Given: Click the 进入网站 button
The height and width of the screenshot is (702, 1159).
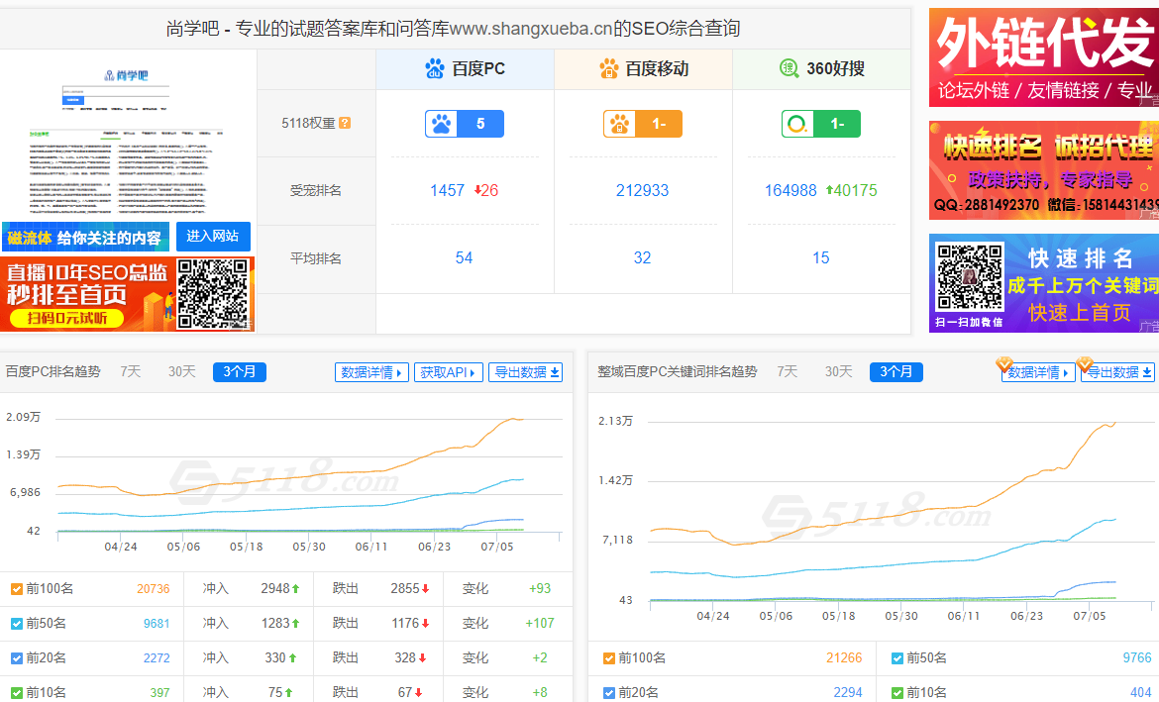Looking at the screenshot, I should (213, 237).
